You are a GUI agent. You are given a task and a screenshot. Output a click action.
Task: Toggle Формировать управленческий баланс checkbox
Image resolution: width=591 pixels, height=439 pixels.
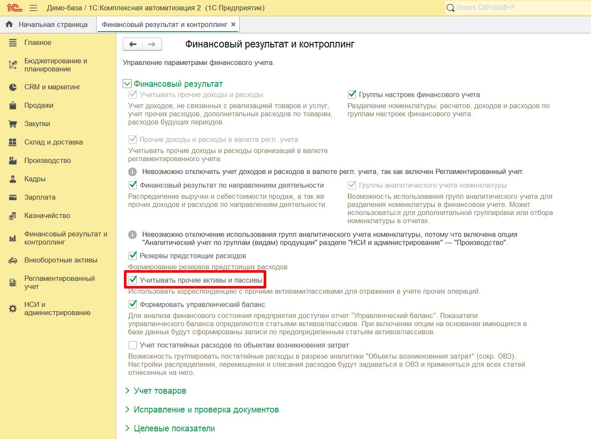[133, 304]
